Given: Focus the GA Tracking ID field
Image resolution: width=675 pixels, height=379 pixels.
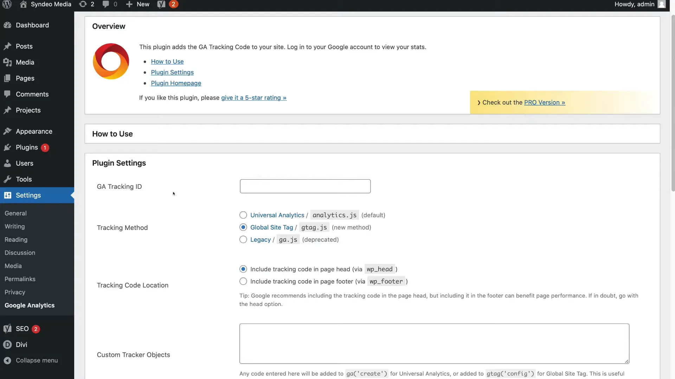Looking at the screenshot, I should point(305,186).
